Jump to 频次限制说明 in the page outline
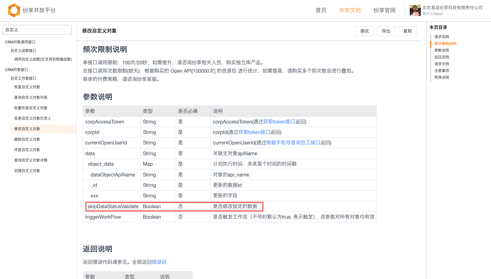 point(445,44)
